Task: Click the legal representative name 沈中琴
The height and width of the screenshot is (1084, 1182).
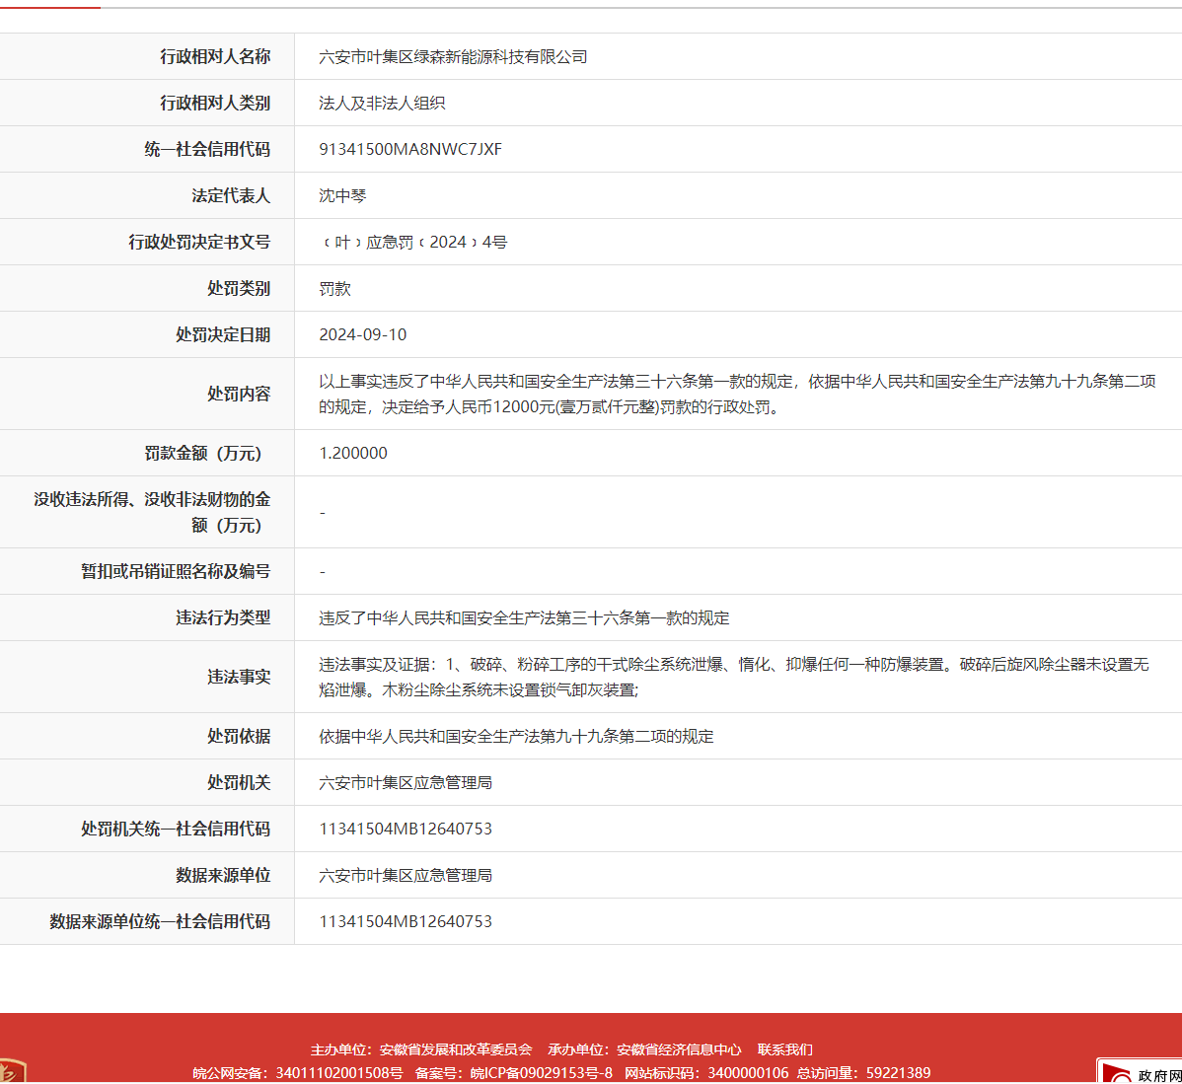Action: click(342, 196)
